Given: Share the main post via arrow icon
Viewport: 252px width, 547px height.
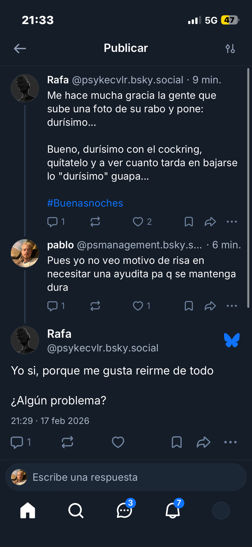Looking at the screenshot, I should 203,442.
